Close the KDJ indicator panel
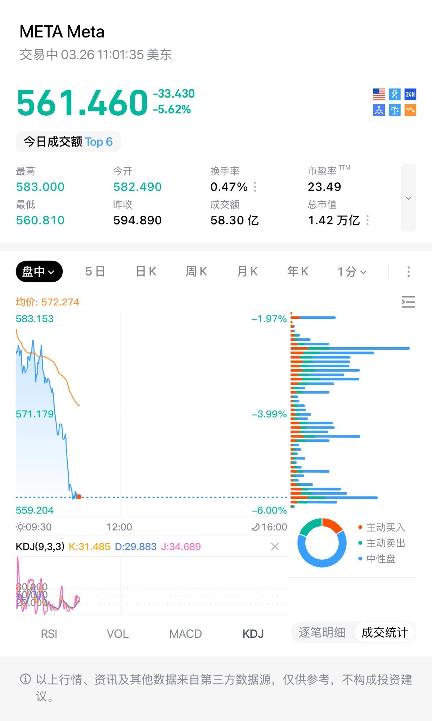 pyautogui.click(x=275, y=547)
